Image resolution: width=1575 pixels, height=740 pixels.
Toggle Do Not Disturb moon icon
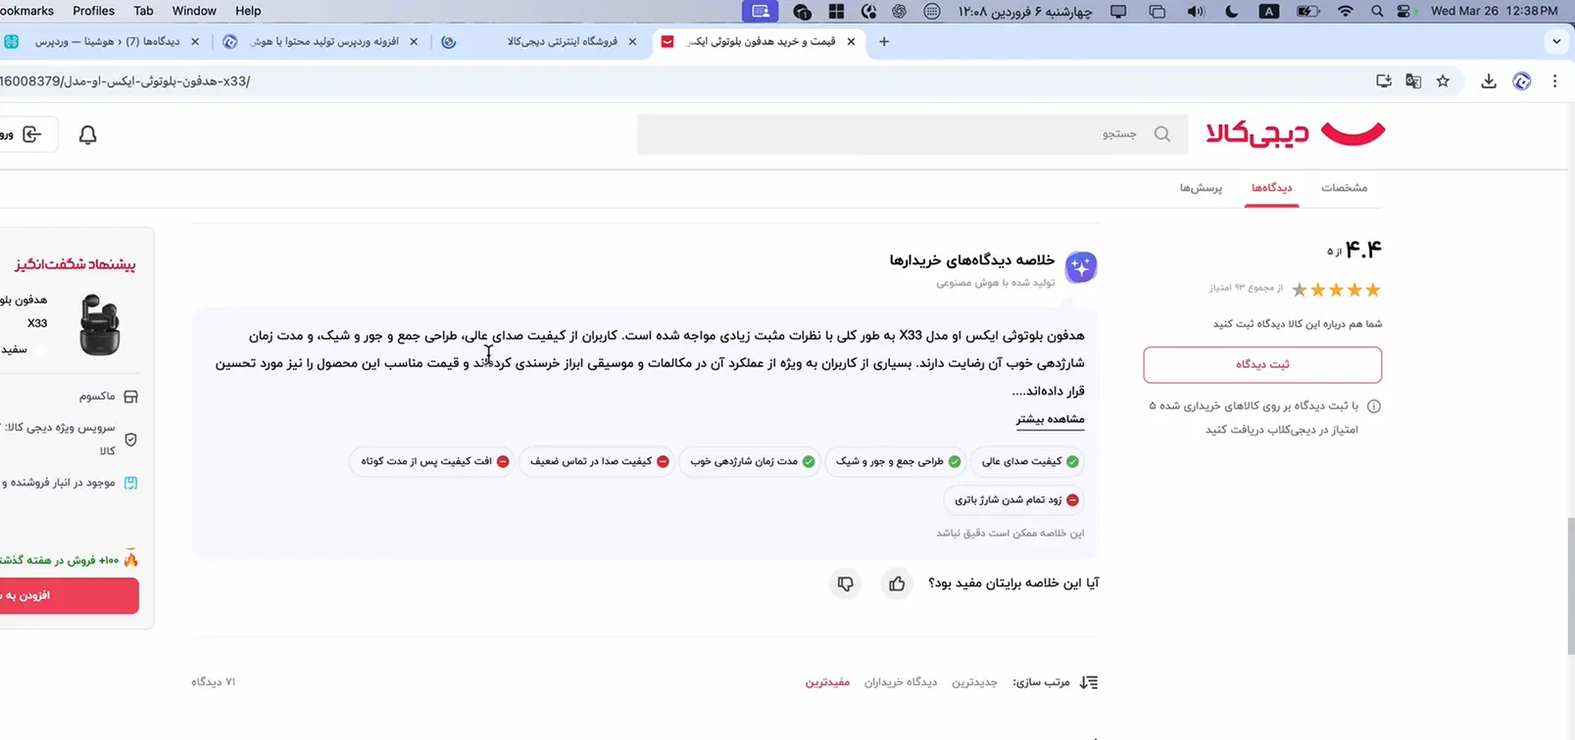click(1232, 11)
